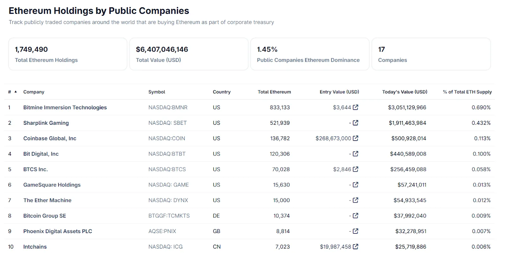This screenshot has height=253, width=507.
Task: Sort by Country column header
Action: pyautogui.click(x=221, y=92)
